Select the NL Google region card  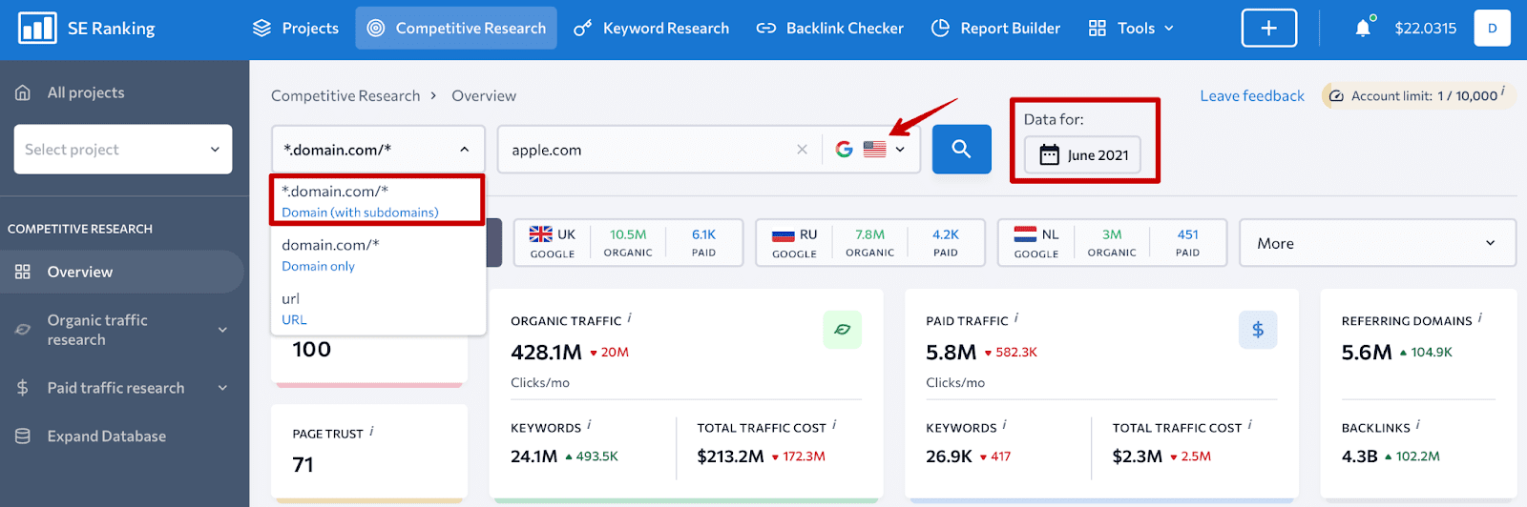[x=1112, y=243]
